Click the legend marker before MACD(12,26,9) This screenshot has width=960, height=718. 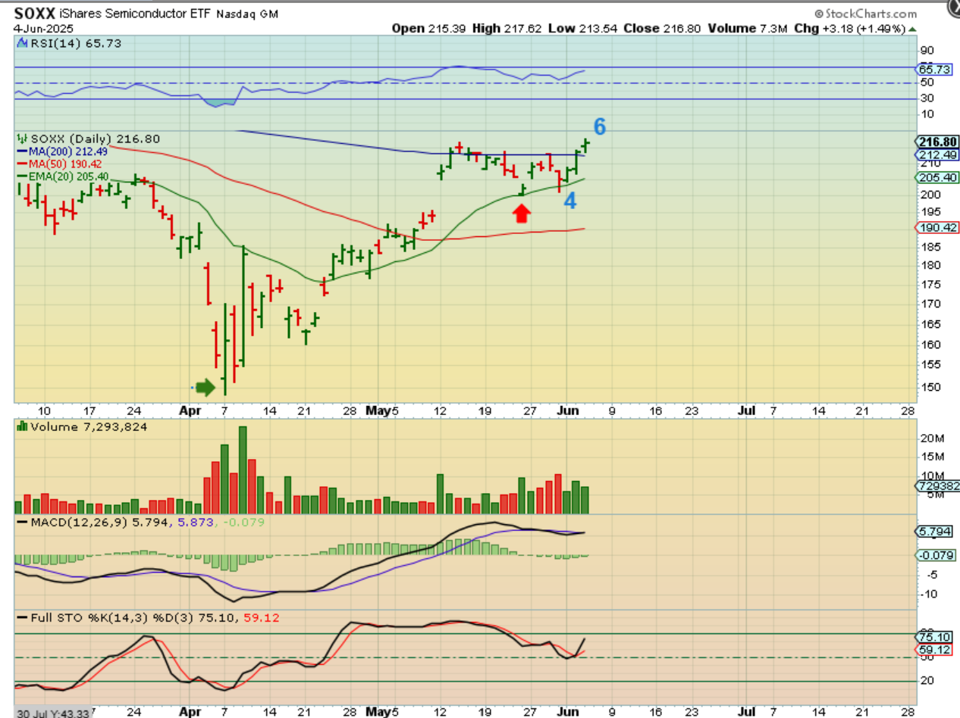point(22,523)
